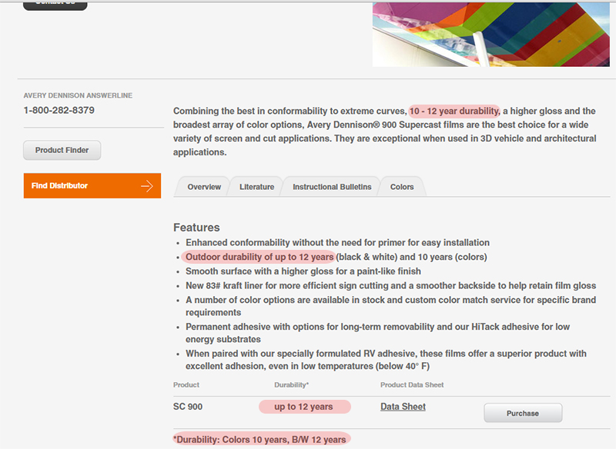Click the 'Durability*' column header

(x=292, y=384)
